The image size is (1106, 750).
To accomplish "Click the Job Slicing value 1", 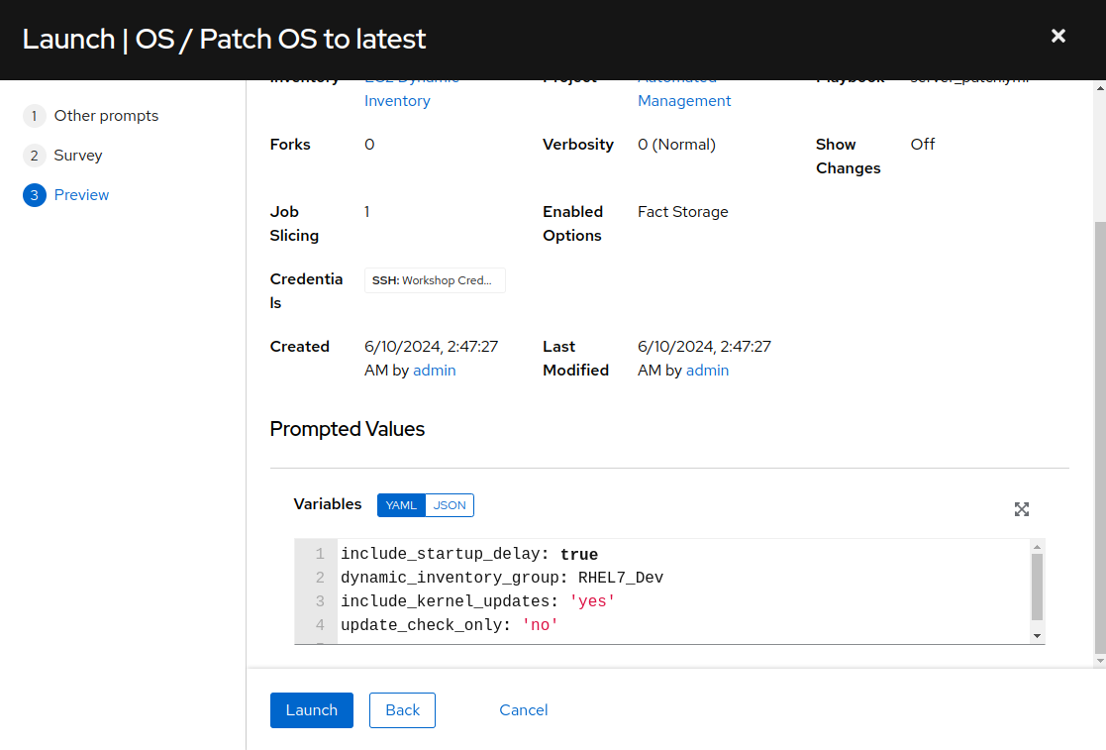I will (x=366, y=212).
